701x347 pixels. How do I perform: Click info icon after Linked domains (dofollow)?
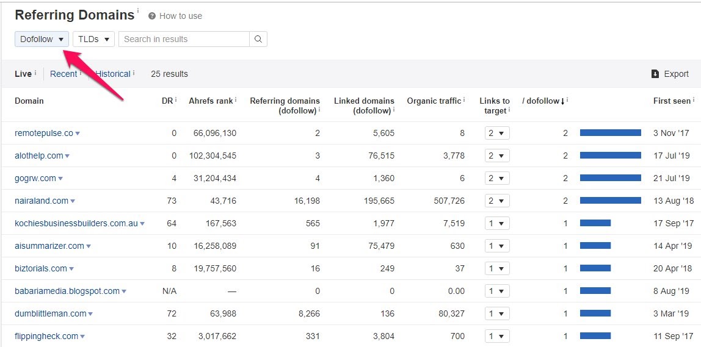pos(394,110)
